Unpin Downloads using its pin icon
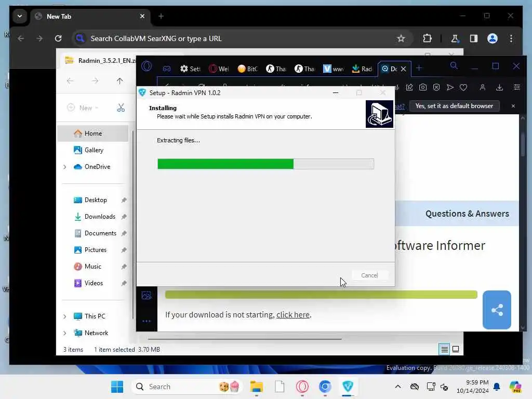This screenshot has width=532, height=399. (x=124, y=217)
